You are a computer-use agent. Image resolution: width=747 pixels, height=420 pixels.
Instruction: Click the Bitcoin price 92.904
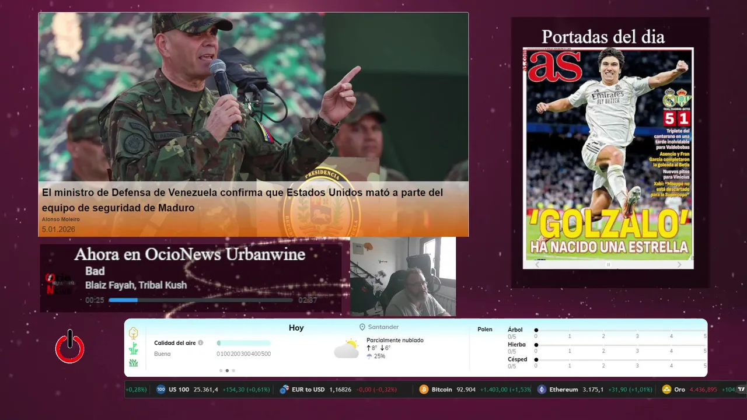(x=466, y=389)
